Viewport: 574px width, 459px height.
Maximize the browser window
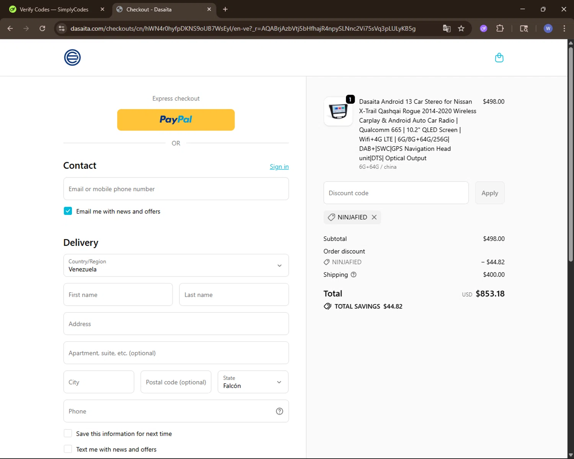pyautogui.click(x=543, y=9)
